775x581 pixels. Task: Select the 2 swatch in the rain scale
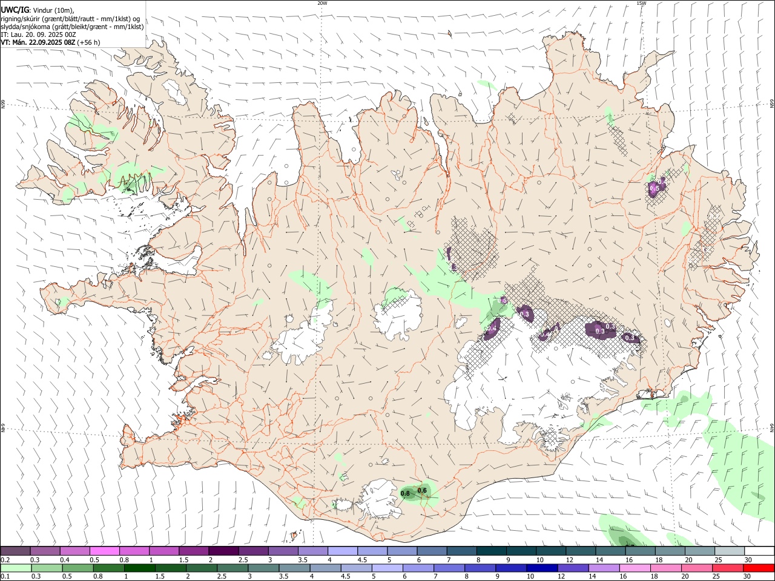pos(202,568)
